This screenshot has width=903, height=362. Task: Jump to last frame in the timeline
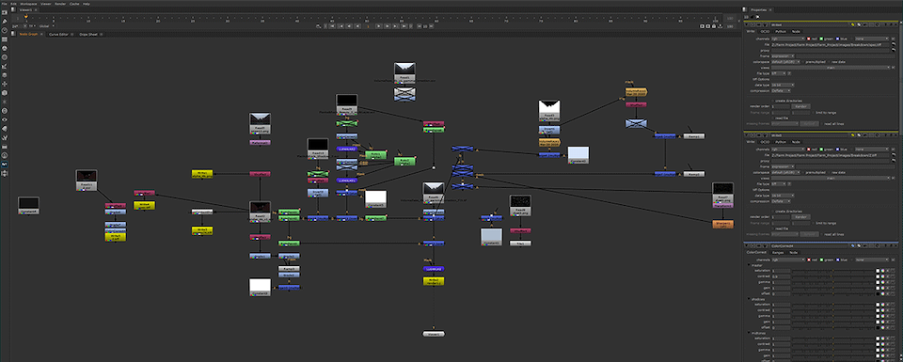[404, 26]
